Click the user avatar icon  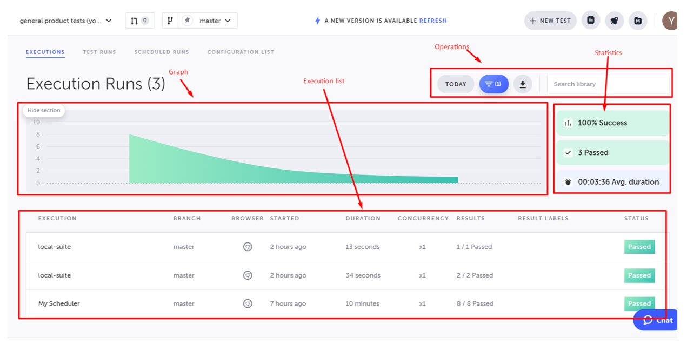[670, 21]
